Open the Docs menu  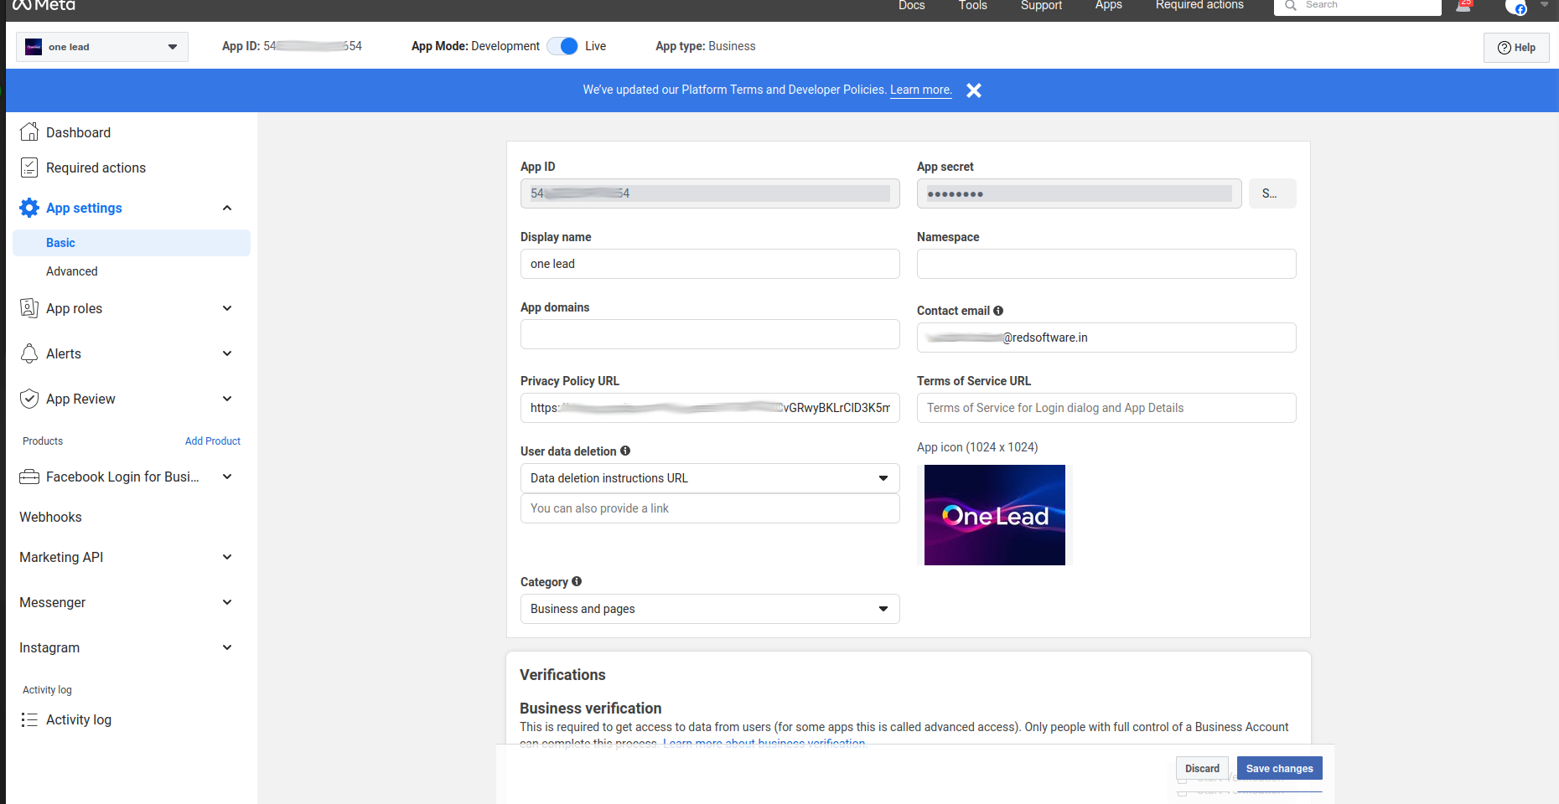[912, 5]
